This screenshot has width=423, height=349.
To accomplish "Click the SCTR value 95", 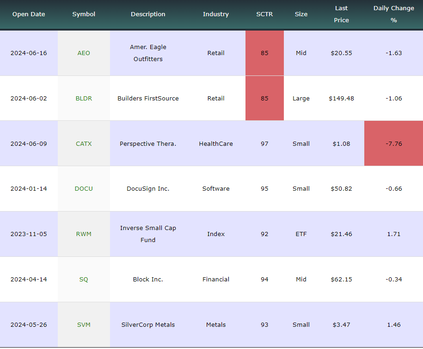I will pyautogui.click(x=264, y=188).
